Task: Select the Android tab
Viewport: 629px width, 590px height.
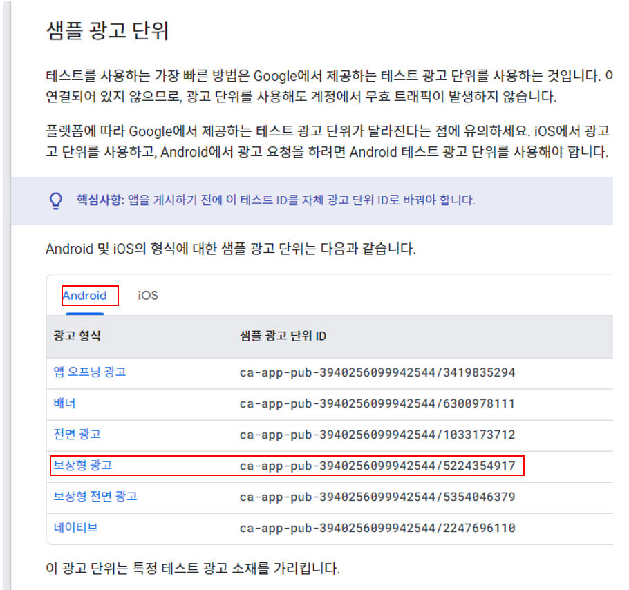Action: point(84,296)
